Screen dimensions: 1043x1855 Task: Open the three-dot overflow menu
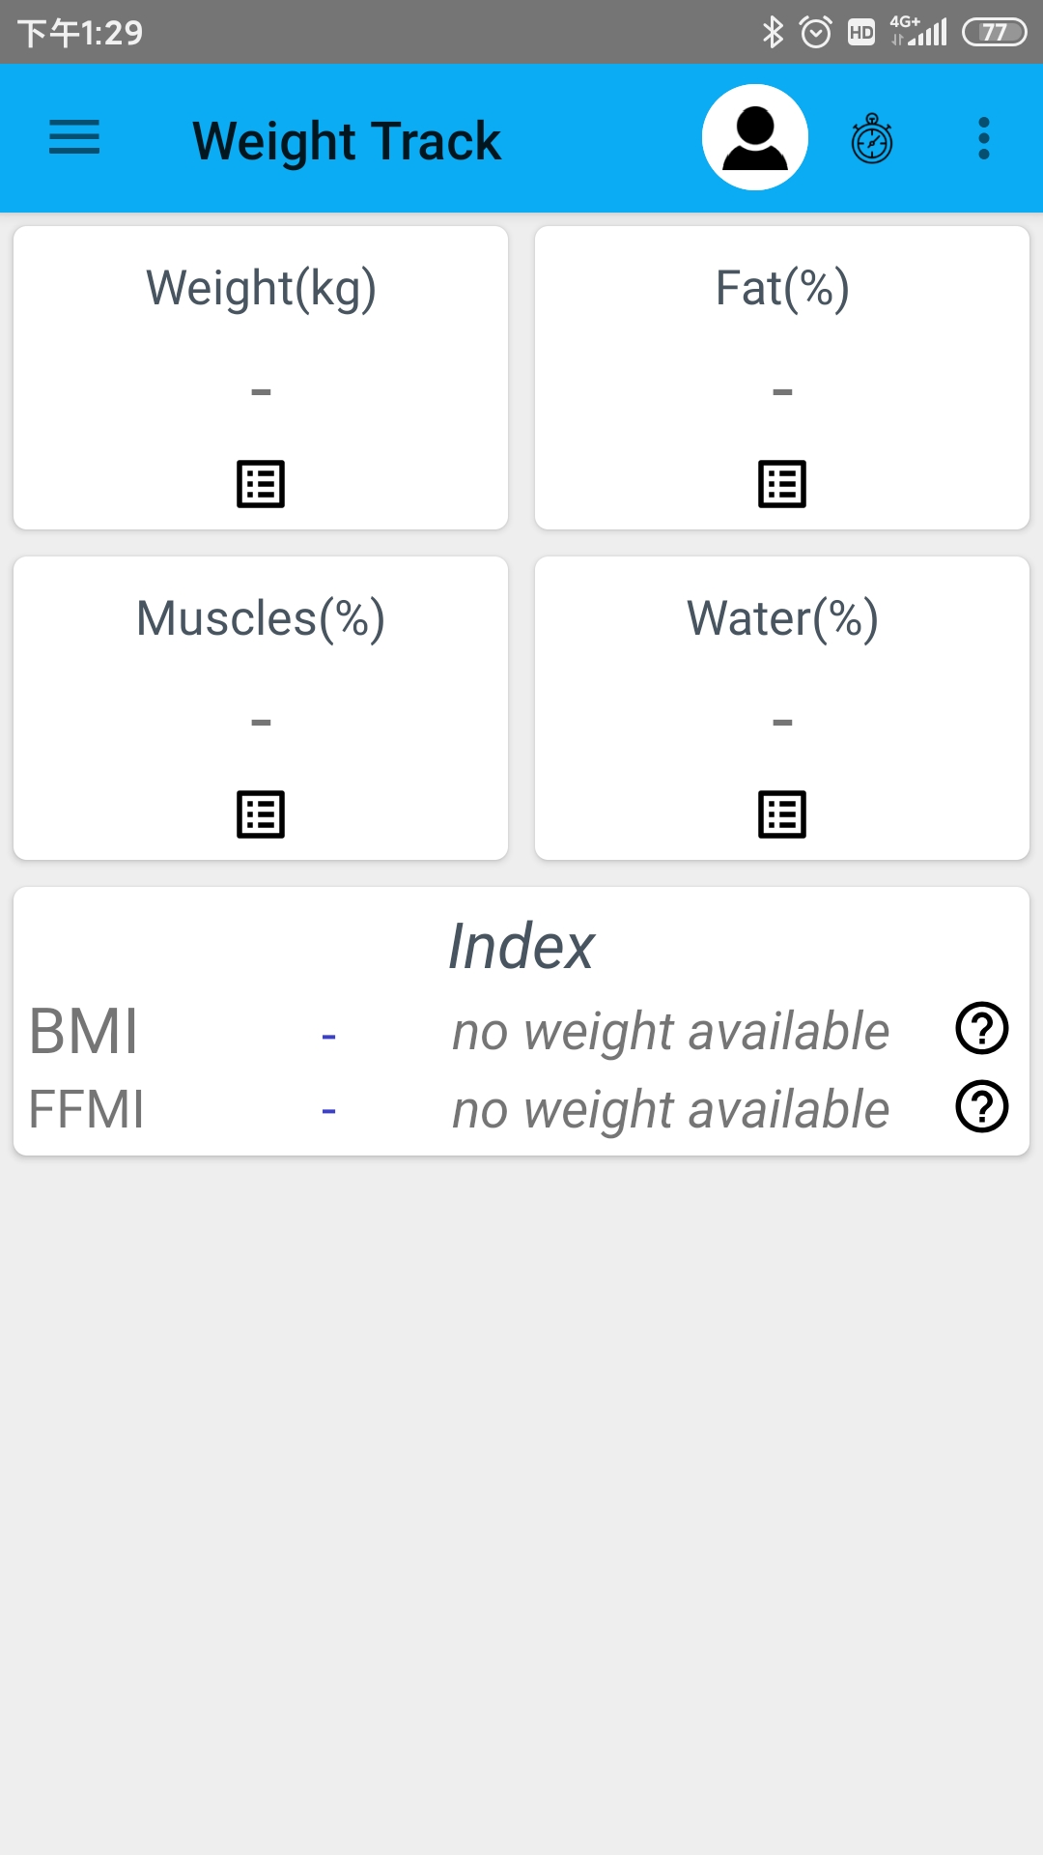pos(984,138)
